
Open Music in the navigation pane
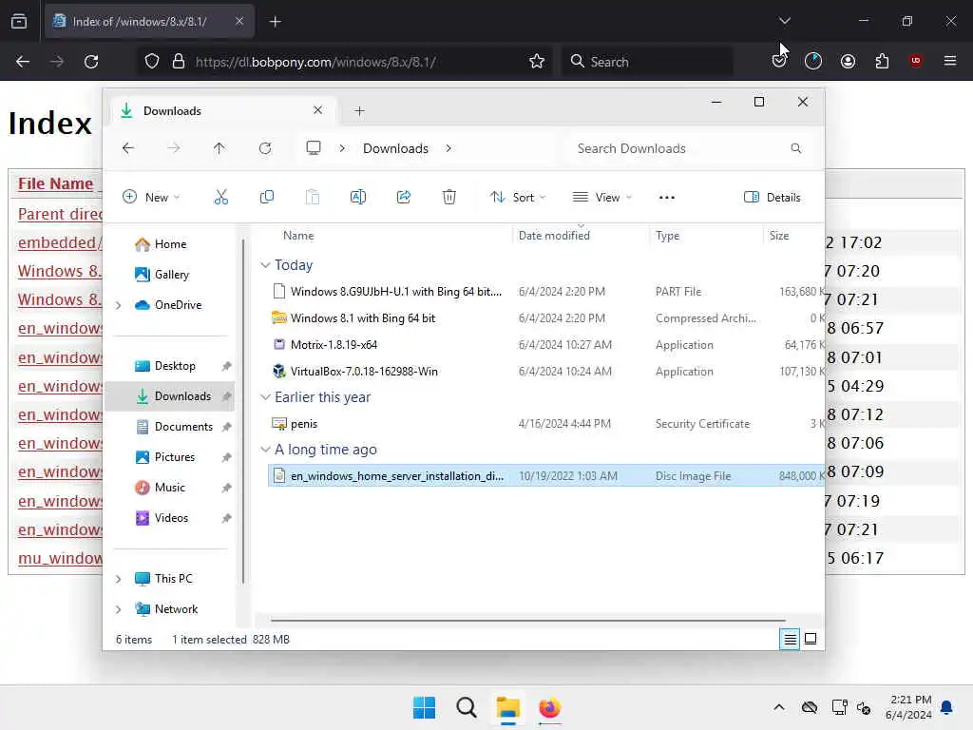click(169, 488)
